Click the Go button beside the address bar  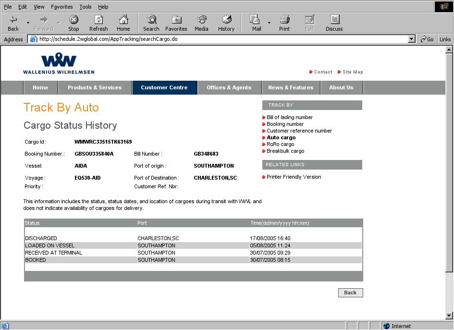[427, 39]
